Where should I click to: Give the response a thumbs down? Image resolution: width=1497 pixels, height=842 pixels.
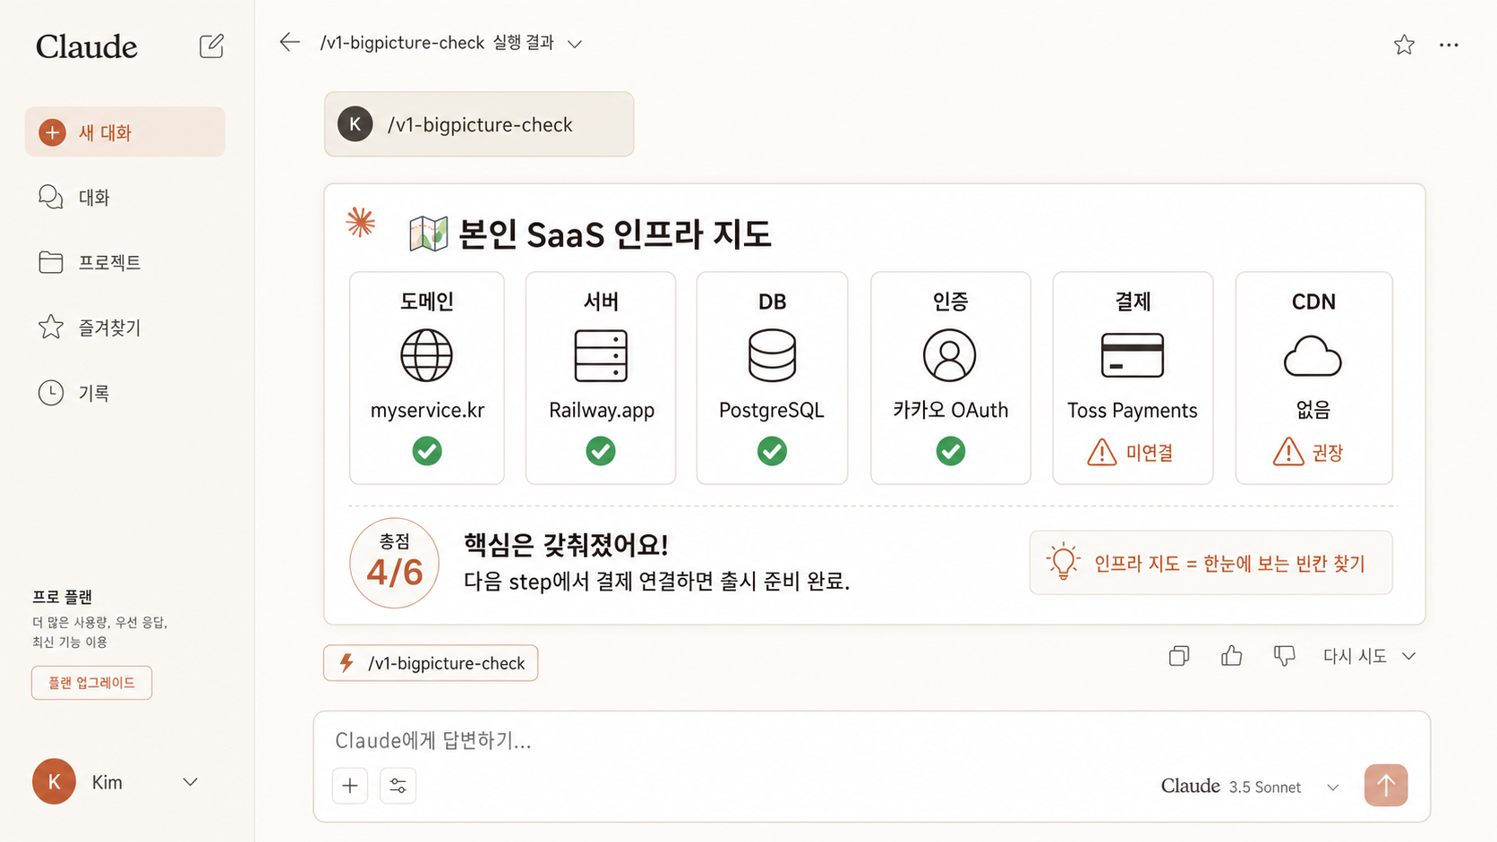point(1284,656)
